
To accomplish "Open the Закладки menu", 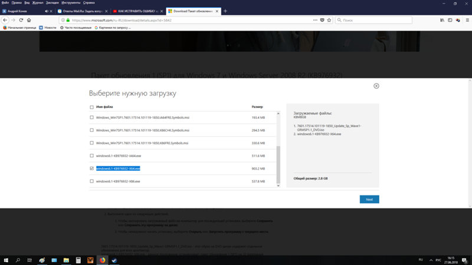I will coord(53,3).
